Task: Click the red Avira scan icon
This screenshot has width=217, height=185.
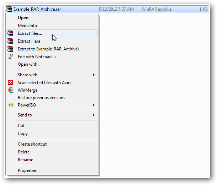Action: [10, 83]
